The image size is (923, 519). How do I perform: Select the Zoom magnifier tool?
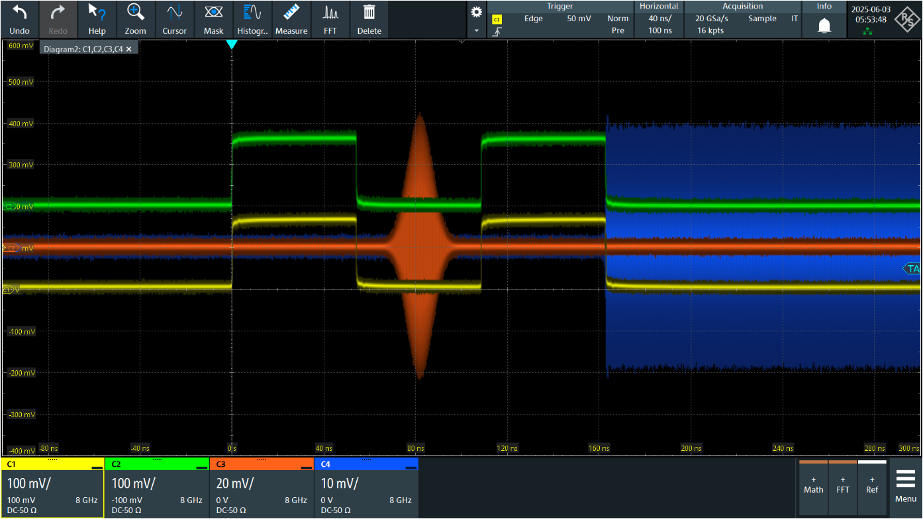[135, 13]
